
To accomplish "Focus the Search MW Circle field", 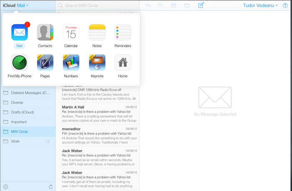I will [x=98, y=5].
